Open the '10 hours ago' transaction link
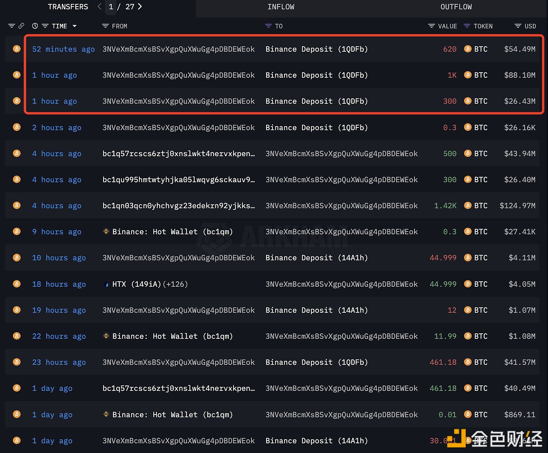 59,258
